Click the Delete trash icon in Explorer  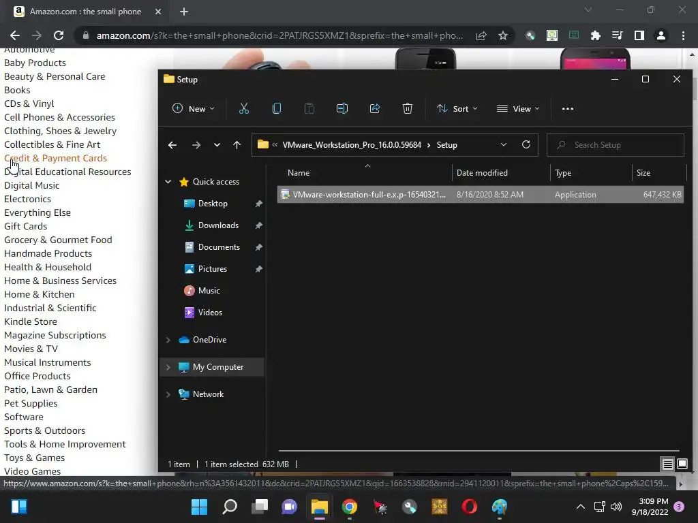point(408,108)
